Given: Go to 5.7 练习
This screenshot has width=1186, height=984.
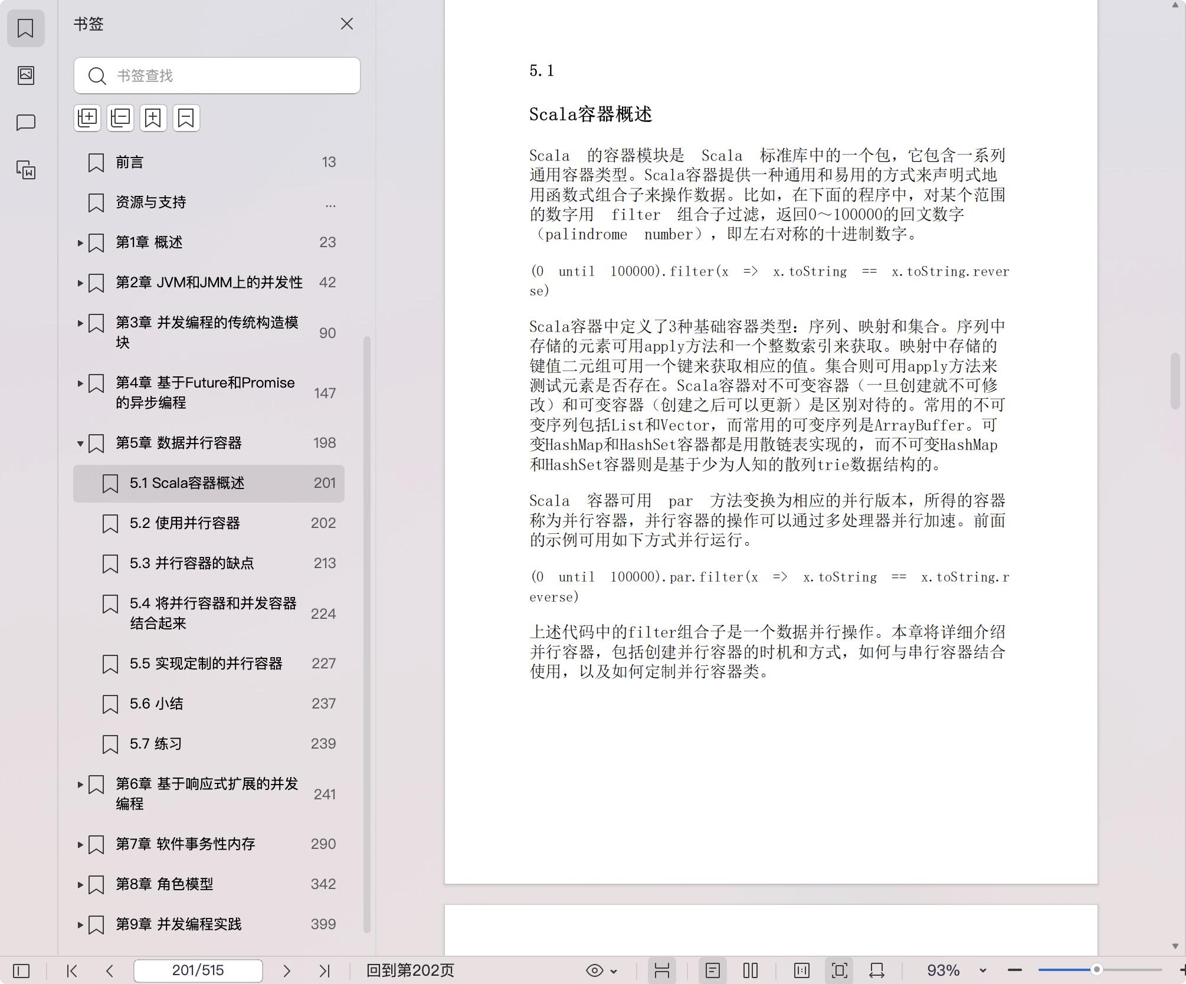Looking at the screenshot, I should click(x=209, y=744).
